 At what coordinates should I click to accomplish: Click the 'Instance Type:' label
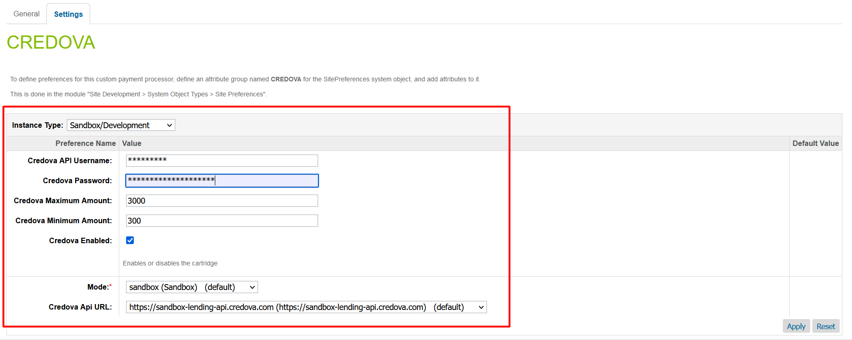[x=37, y=125]
